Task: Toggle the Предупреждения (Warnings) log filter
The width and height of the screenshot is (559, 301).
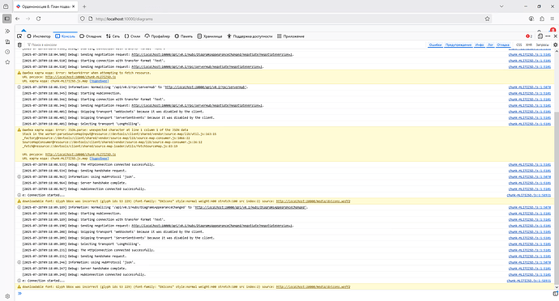Action: tap(458, 45)
